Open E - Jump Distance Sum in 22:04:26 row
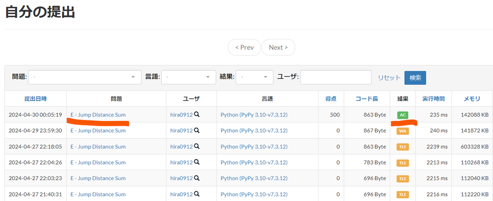Screen dimensions: 493x201 [98, 162]
